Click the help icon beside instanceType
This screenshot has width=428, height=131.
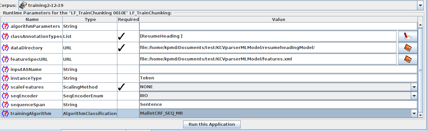5,78
